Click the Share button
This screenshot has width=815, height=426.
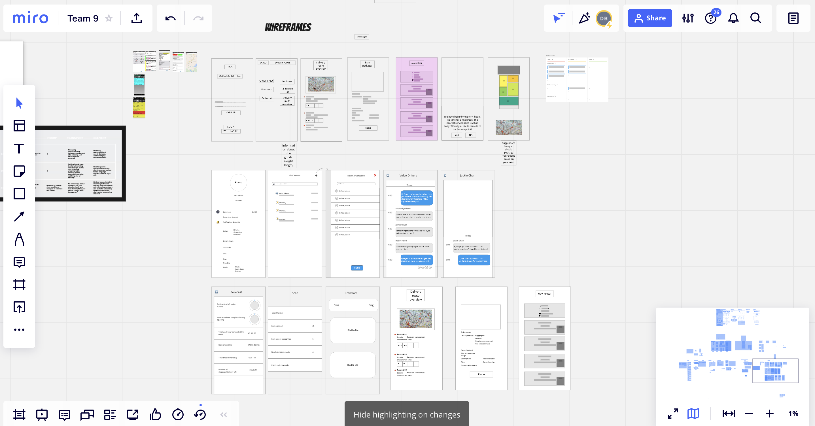(x=650, y=18)
